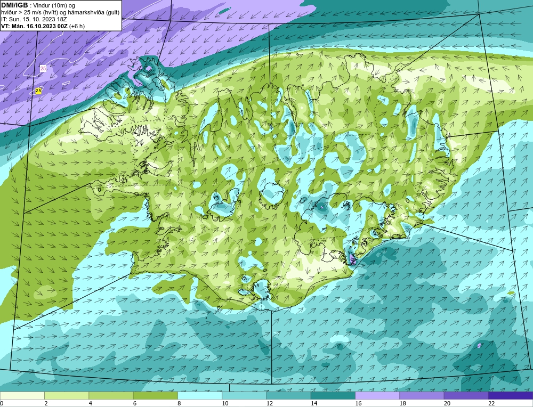The image size is (533, 407).
Task: Click the pale yellow 0–2 m/s legend swatch
Action: coord(22,395)
